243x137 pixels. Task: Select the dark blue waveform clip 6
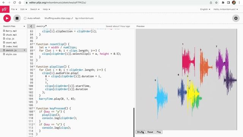coord(182,92)
